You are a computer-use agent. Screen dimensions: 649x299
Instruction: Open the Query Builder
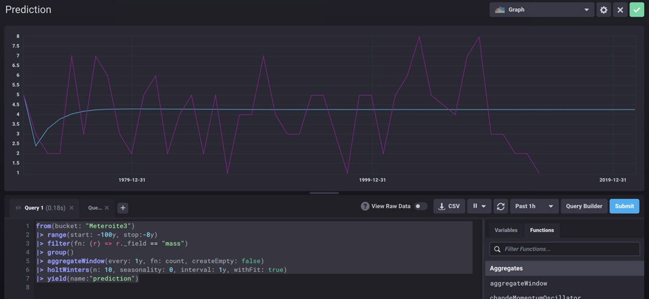click(x=584, y=207)
